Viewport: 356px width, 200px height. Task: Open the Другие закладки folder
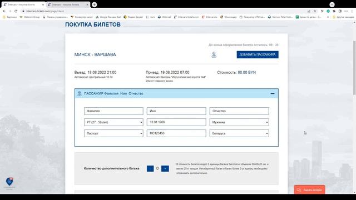click(x=344, y=17)
